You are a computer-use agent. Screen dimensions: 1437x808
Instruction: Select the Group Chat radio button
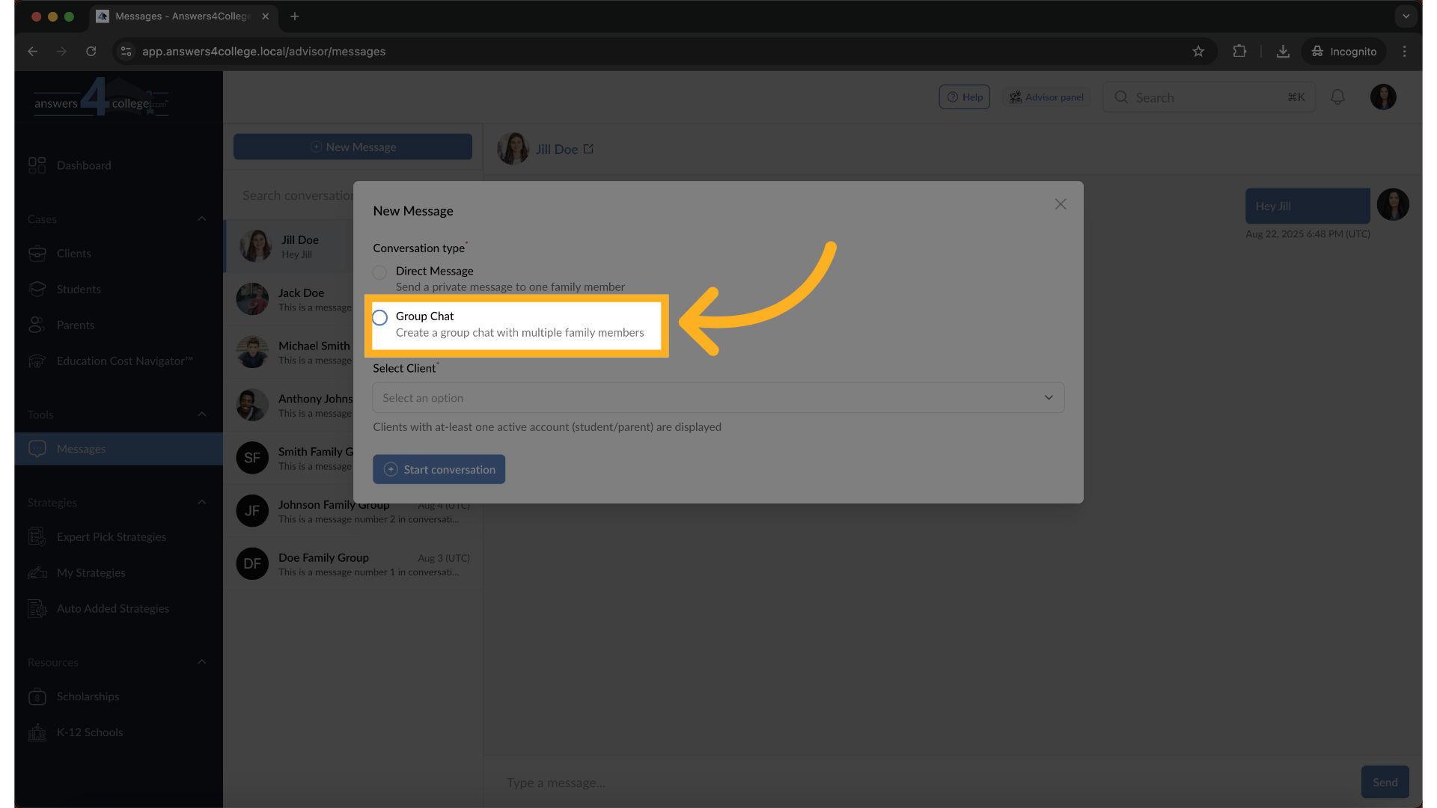pos(380,318)
